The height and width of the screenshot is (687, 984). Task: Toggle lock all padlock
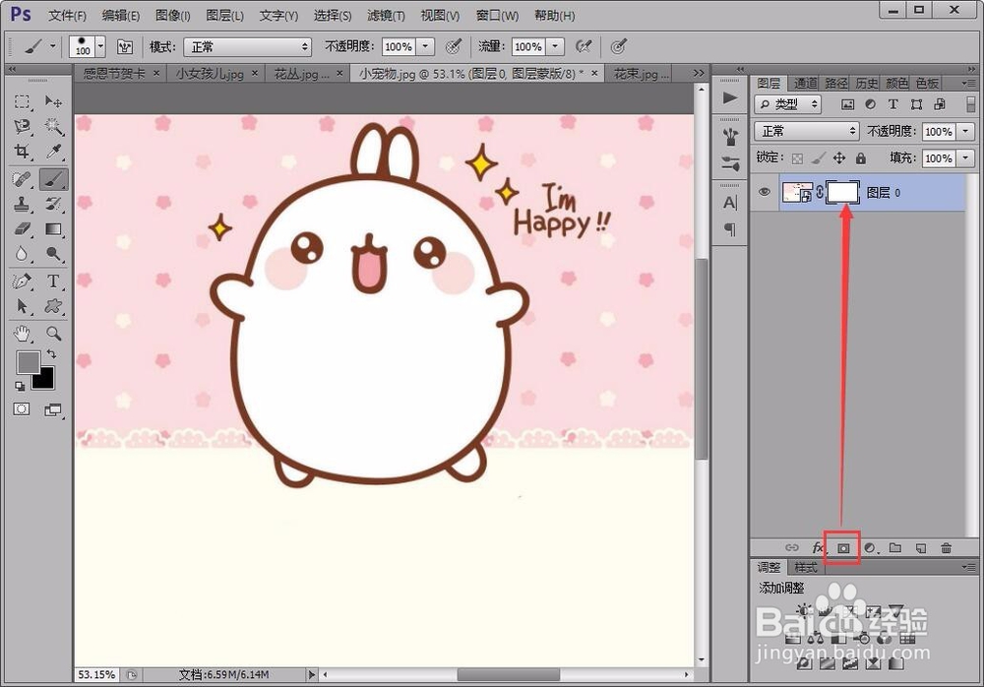[x=861, y=158]
